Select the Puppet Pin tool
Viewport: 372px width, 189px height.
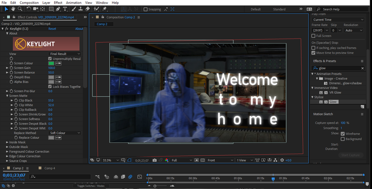(104, 9)
